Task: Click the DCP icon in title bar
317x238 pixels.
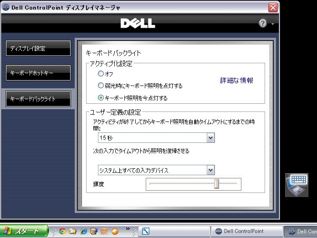Action: (5, 7)
